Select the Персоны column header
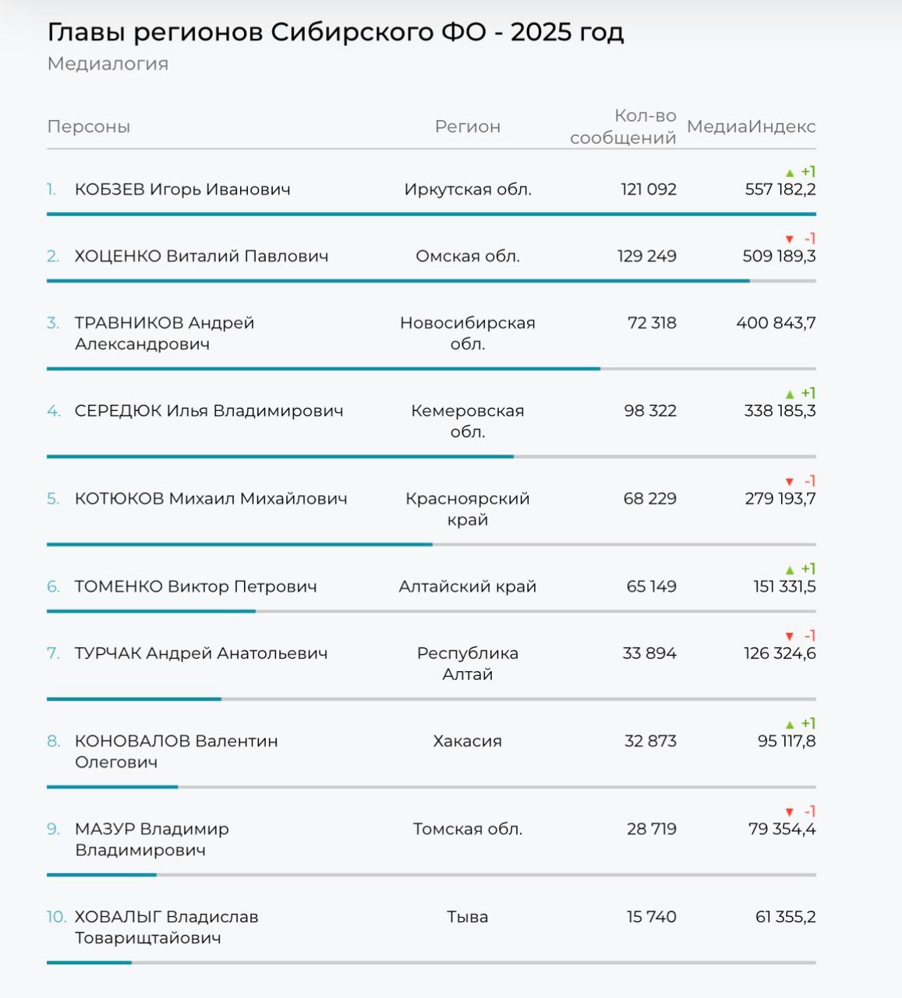The image size is (902, 998). click(x=89, y=126)
